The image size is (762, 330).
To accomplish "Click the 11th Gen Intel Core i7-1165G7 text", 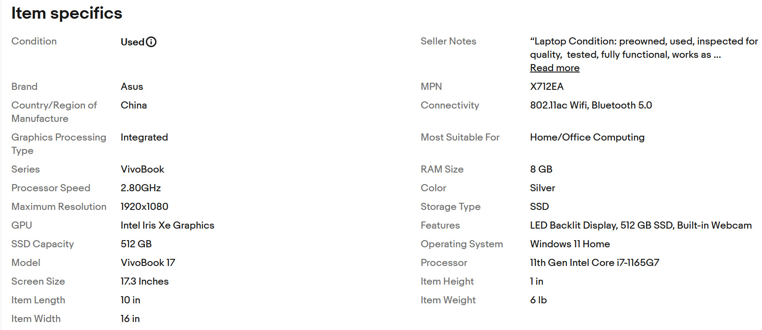I will pyautogui.click(x=594, y=263).
